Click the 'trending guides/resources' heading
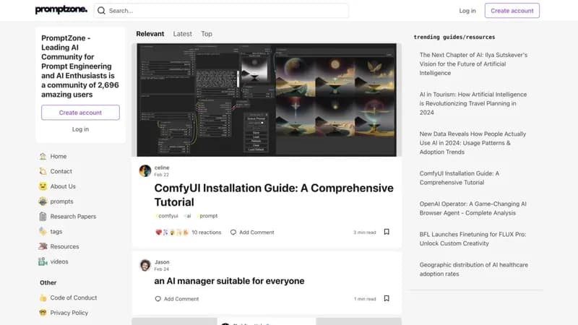Screen dimensions: 578x325 pyautogui.click(x=454, y=38)
